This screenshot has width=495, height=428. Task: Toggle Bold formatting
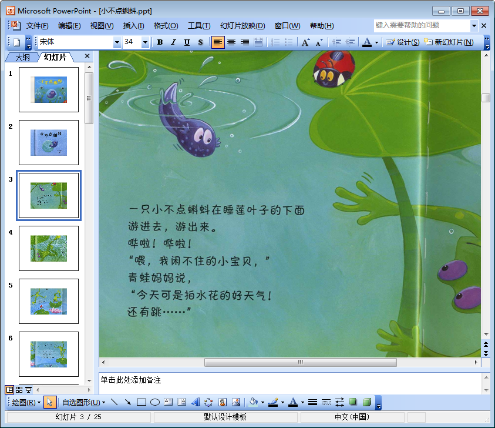point(160,42)
